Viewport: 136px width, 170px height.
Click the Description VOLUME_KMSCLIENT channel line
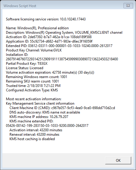(64, 33)
